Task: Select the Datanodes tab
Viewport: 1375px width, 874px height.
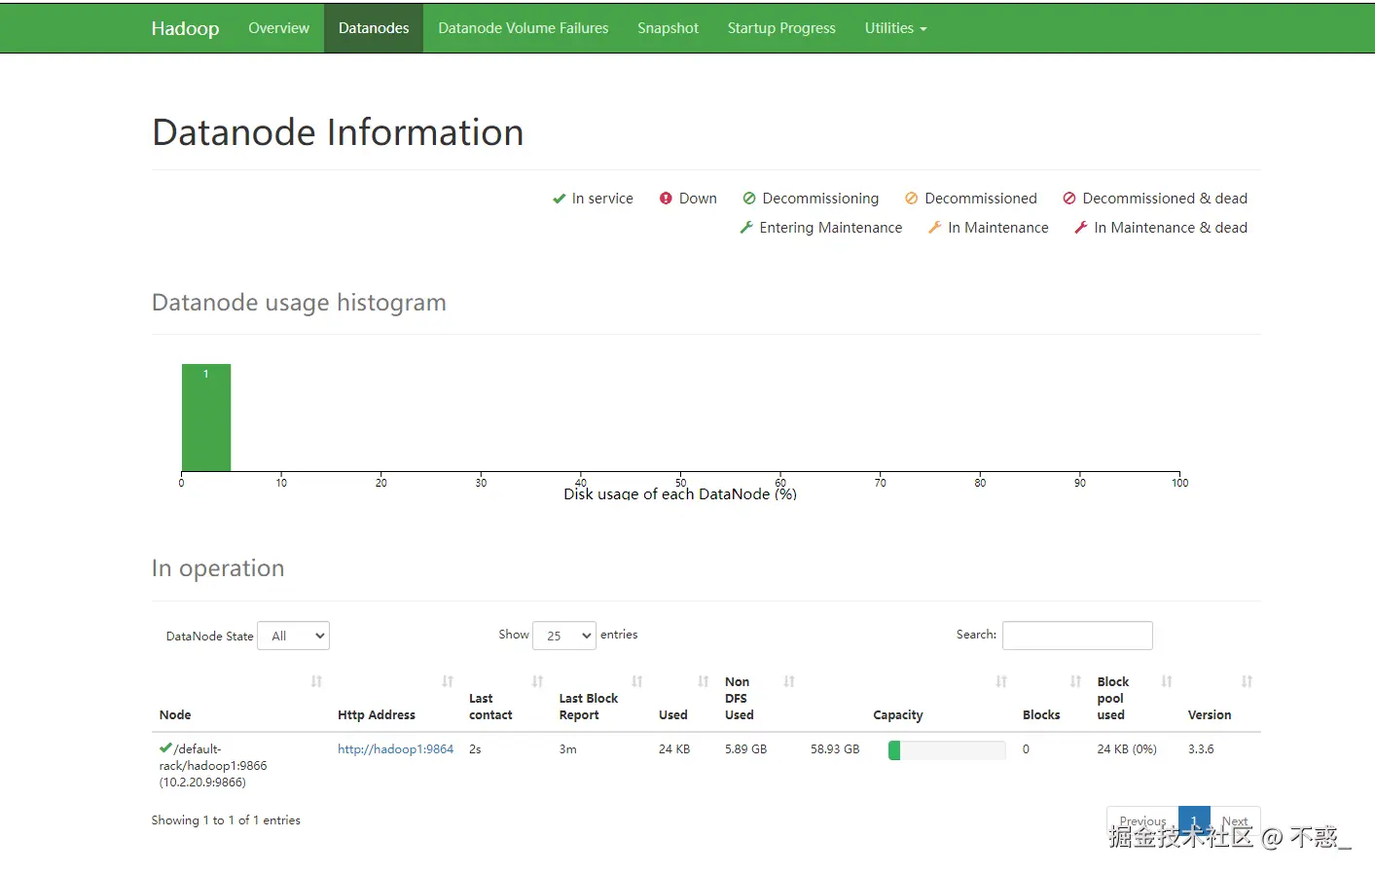Action: click(374, 28)
